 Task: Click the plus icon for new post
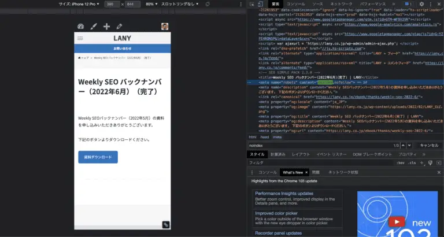point(106,27)
